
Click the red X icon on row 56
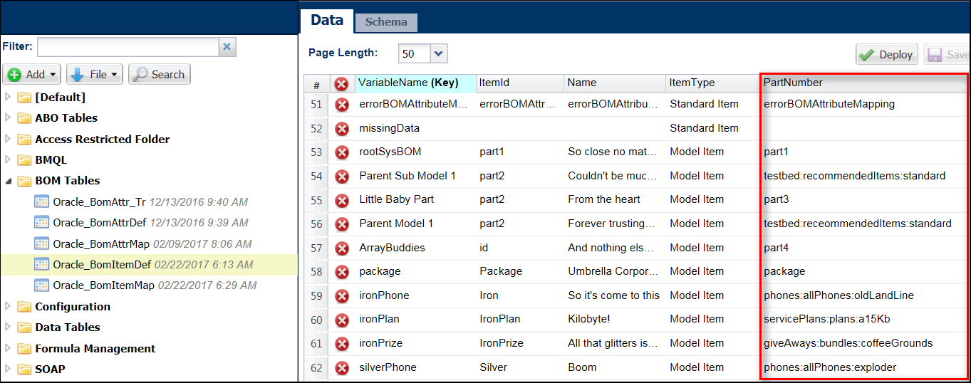(342, 224)
